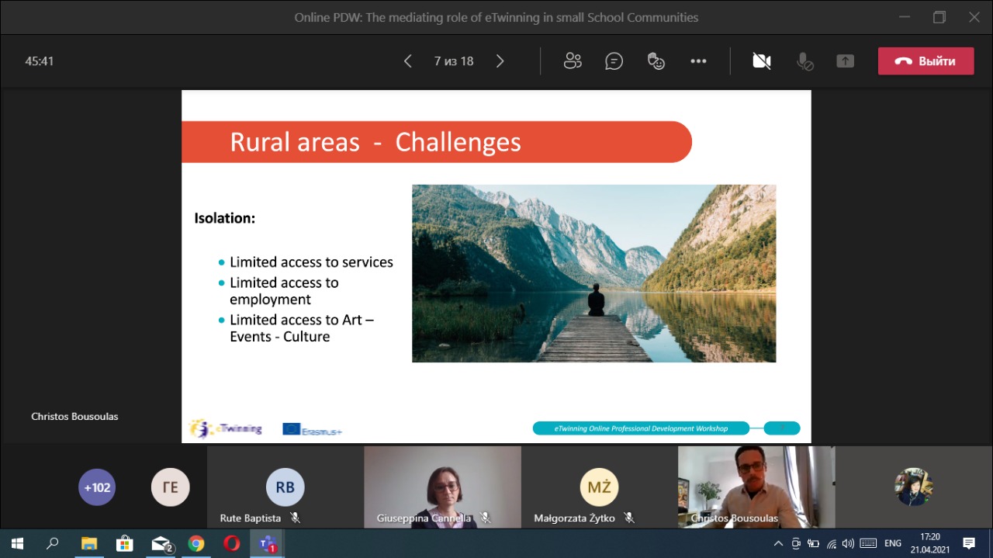
Task: Click the MŻ avatar of Małgorzata Żytko
Action: [x=599, y=488]
